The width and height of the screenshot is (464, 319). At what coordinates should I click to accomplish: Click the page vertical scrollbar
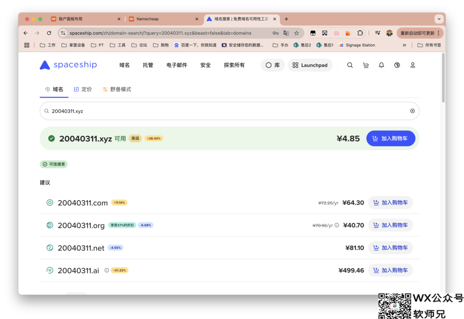[x=443, y=78]
